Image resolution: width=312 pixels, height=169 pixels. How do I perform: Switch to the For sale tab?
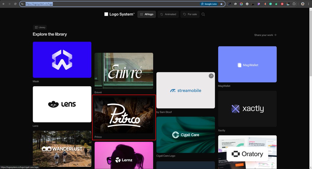190,14
